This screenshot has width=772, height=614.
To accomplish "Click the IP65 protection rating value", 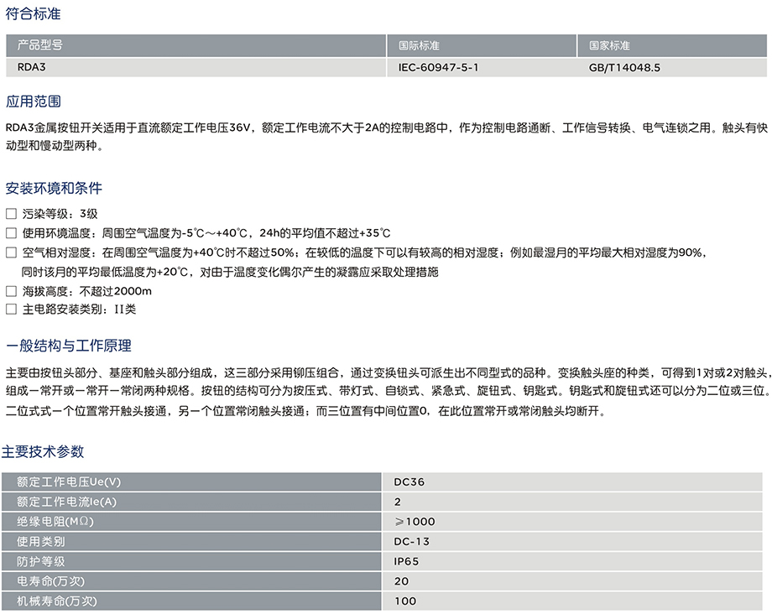I will point(406,561).
